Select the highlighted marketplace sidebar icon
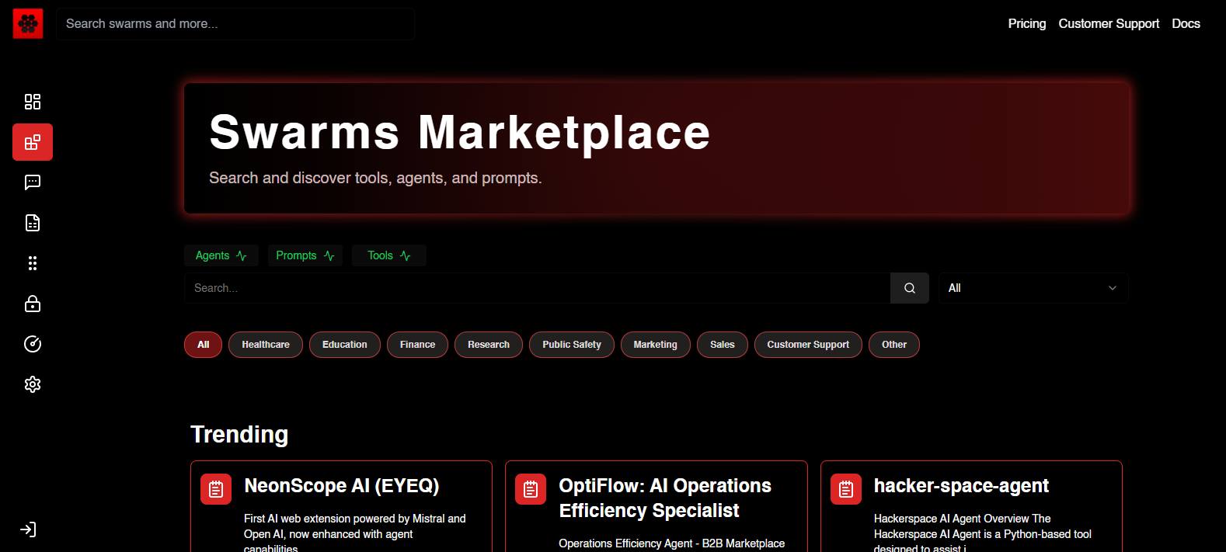 point(33,142)
